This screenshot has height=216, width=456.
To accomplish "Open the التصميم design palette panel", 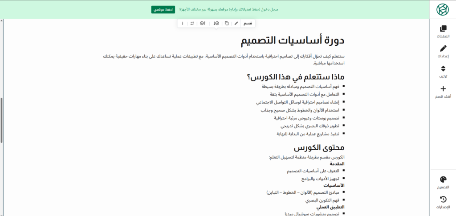I will point(443,183).
